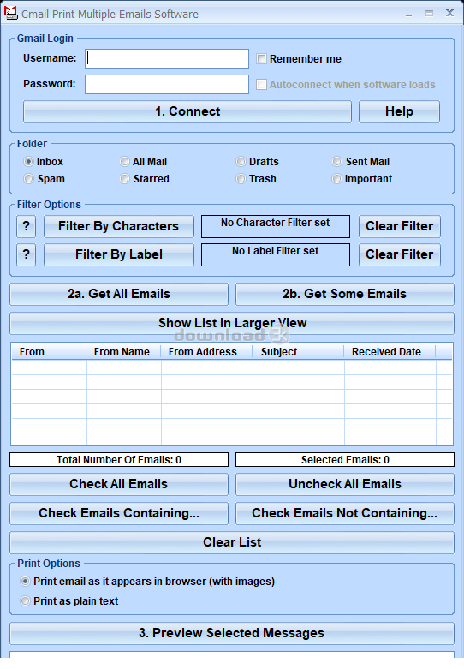Open the Help button
The image size is (464, 669).
point(399,111)
